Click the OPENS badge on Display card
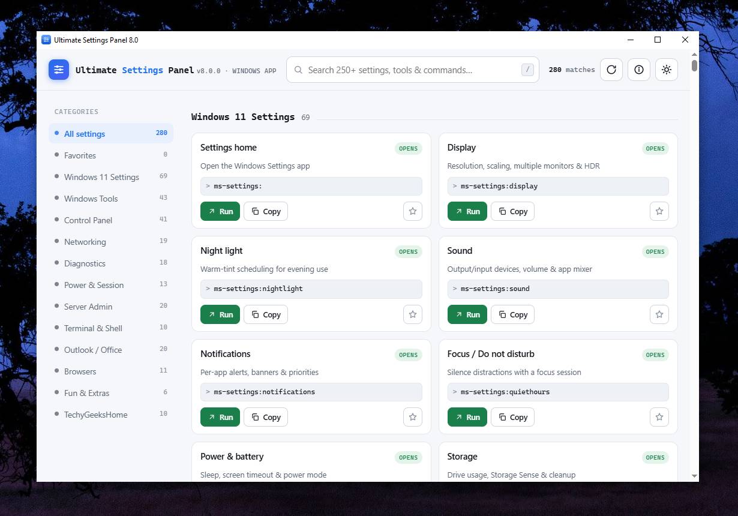Image resolution: width=738 pixels, height=516 pixels. (655, 148)
